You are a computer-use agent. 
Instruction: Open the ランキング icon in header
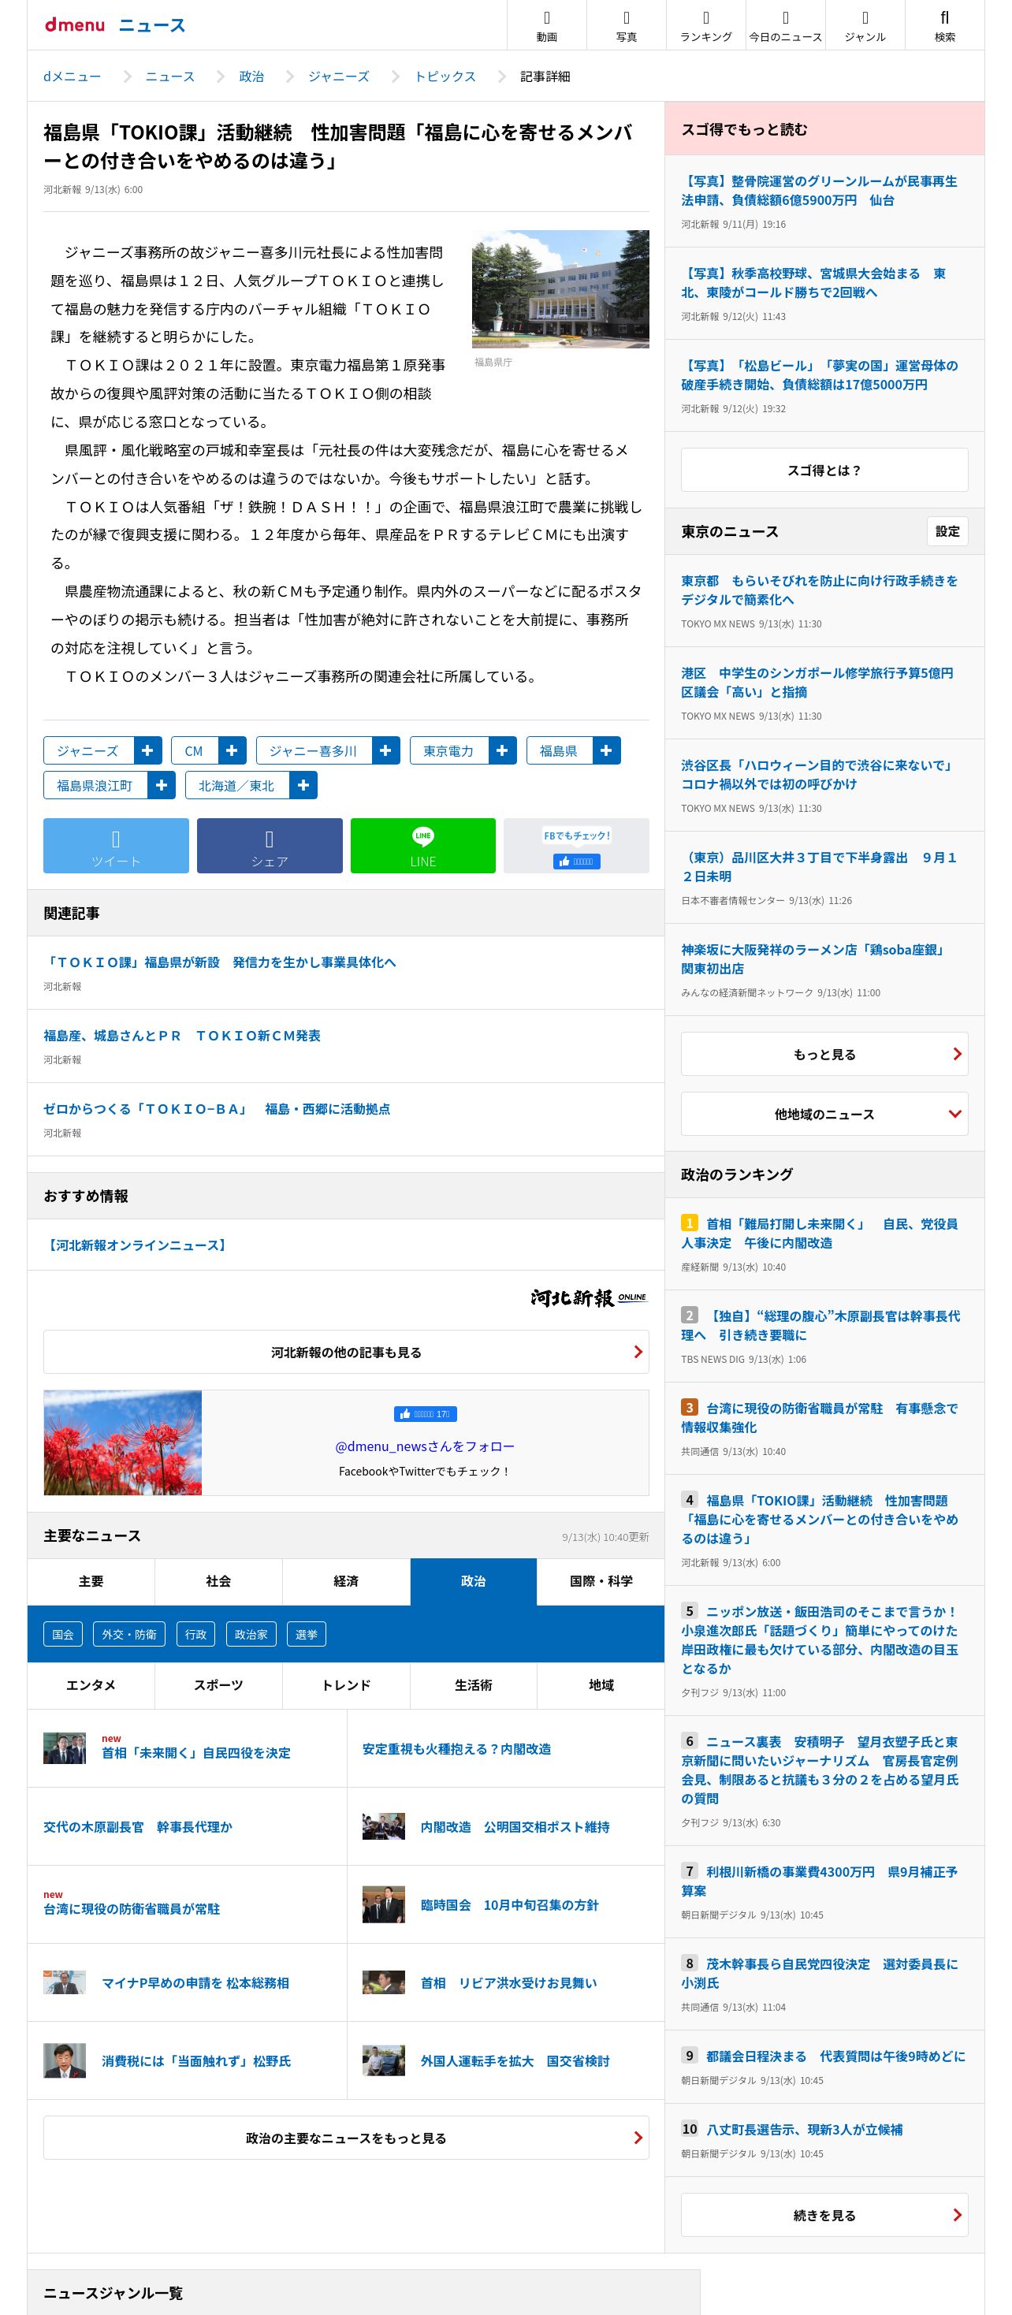[705, 25]
